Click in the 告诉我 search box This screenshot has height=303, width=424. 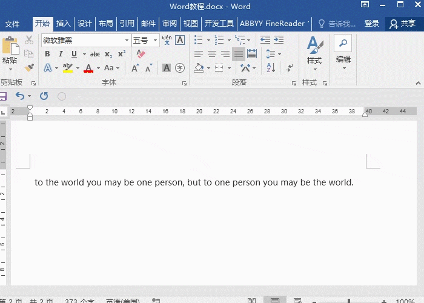(342, 24)
